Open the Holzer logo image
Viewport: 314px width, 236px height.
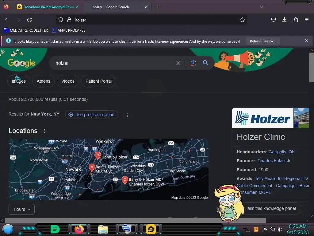[262, 118]
